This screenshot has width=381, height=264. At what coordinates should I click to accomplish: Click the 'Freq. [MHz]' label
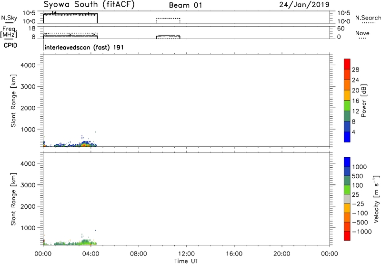click(x=9, y=32)
